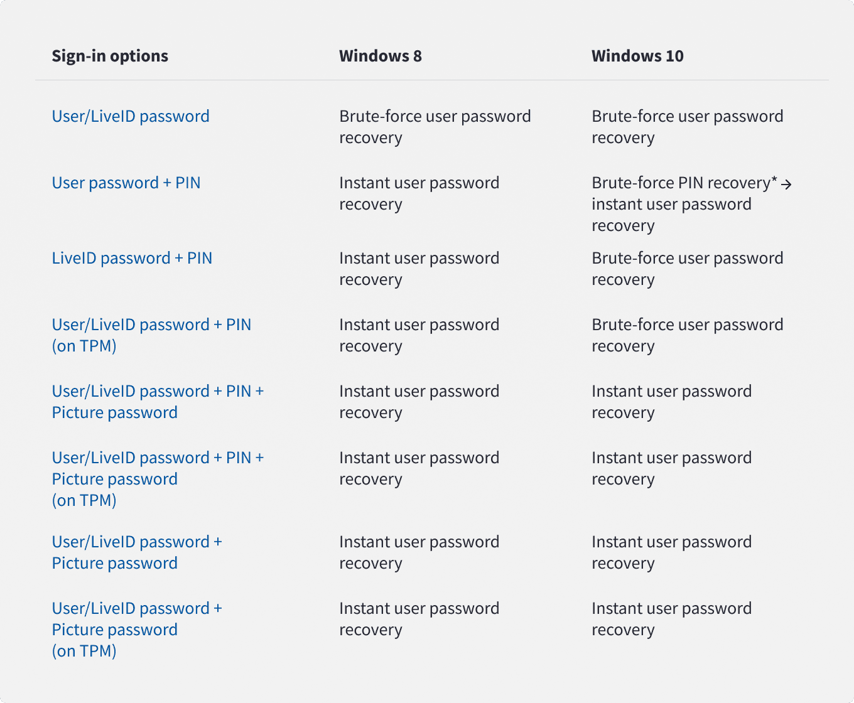
Task: Open the last Picture password (on TPM) link
Action: (137, 630)
